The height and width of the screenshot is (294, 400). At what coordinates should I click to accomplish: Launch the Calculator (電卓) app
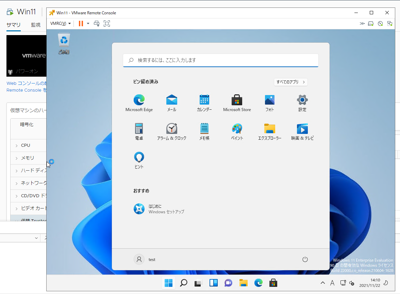click(139, 131)
